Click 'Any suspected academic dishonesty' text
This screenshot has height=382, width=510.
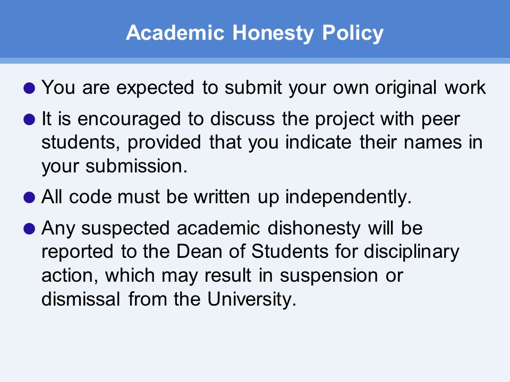tap(201, 228)
